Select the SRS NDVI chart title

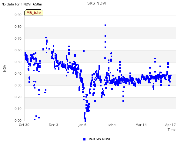(x=97, y=3)
